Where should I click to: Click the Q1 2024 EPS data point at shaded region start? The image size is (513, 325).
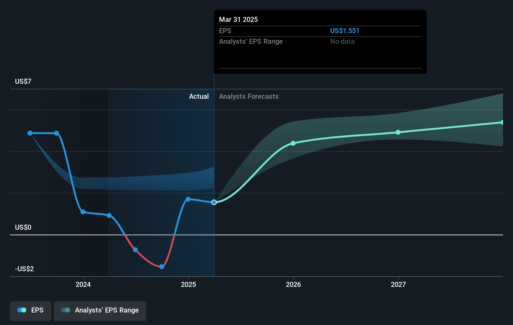coord(109,215)
